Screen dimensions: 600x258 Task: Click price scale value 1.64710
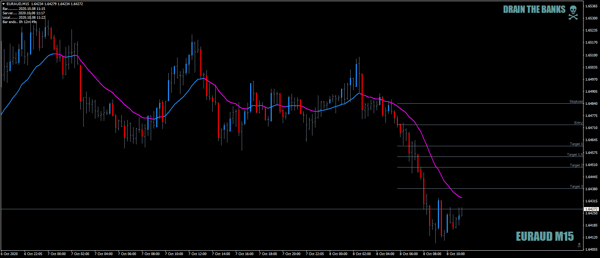592,128
